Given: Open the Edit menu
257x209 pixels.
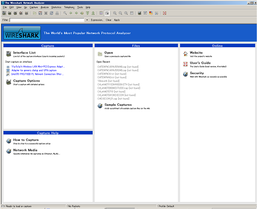Looking at the screenshot, I should click(12, 7).
